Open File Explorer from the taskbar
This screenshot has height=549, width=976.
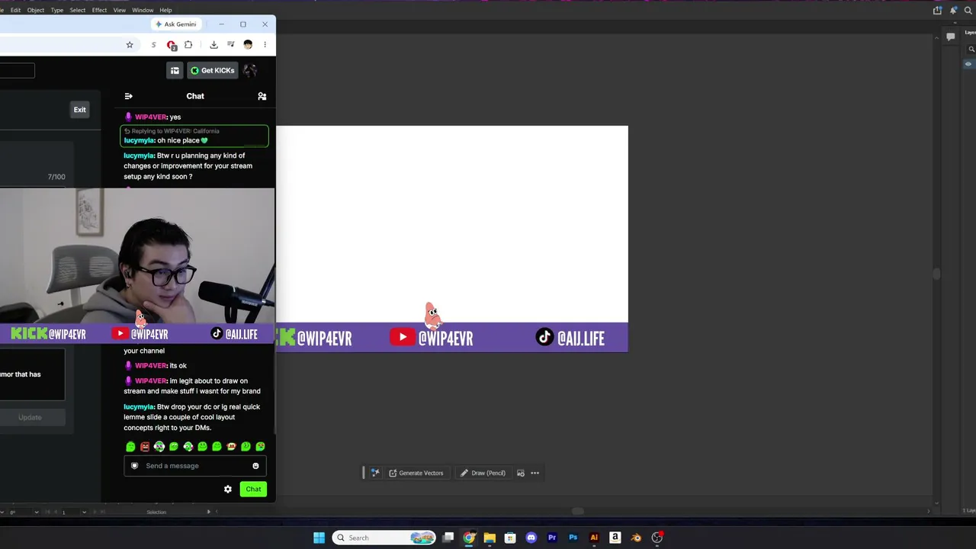pos(490,538)
